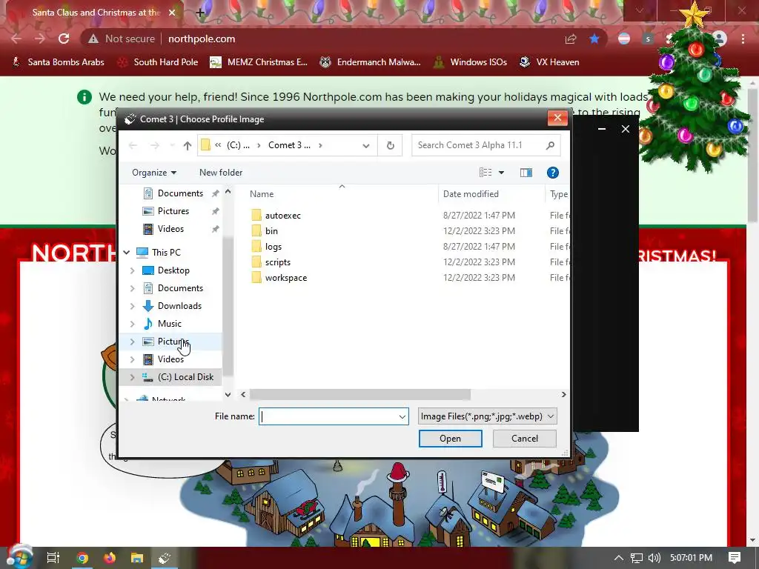Screen dimensions: 759x569
Task: Expand the Downloads tree node
Action: pos(132,306)
